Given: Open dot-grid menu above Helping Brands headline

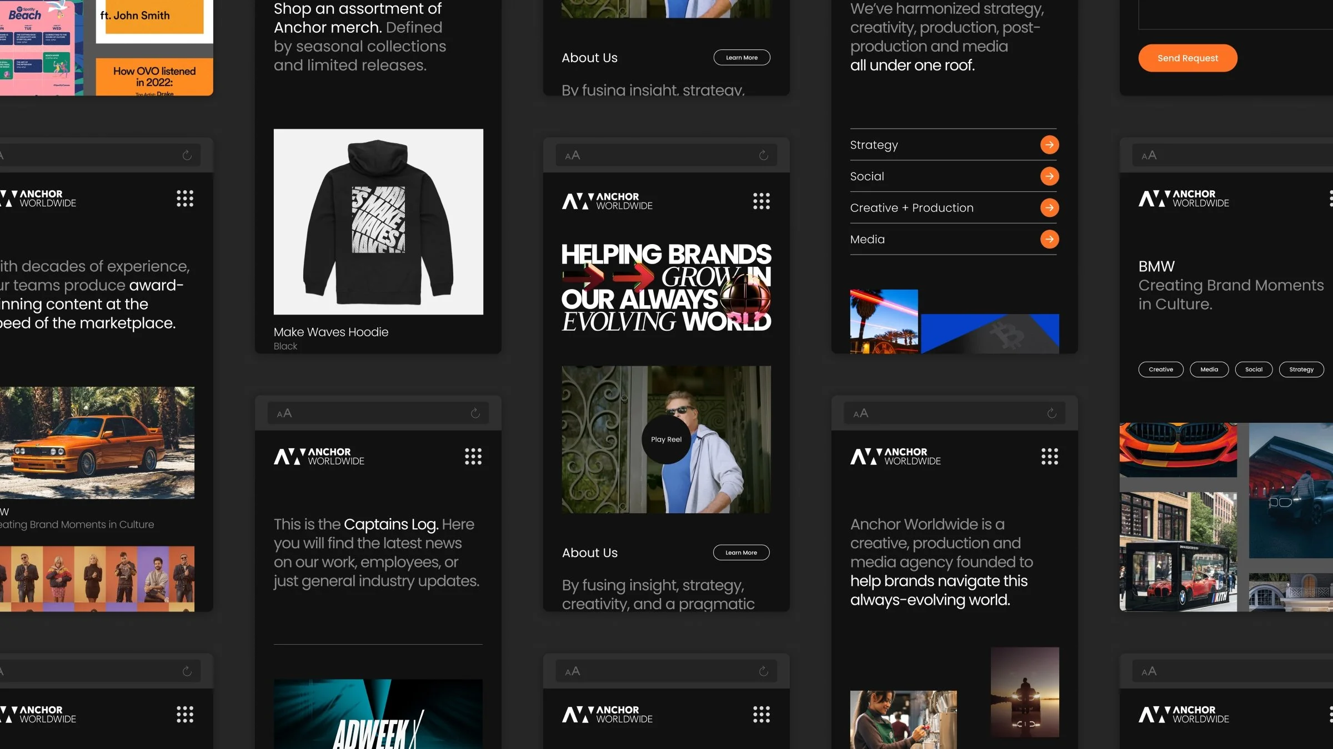Looking at the screenshot, I should [x=761, y=201].
